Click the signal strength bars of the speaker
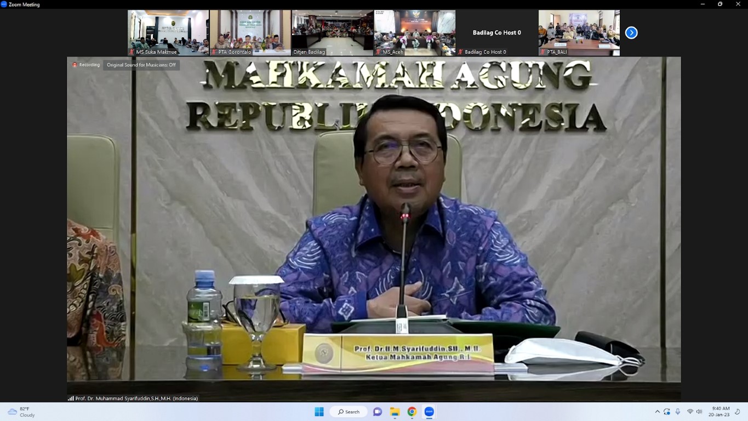The image size is (748, 421). [71, 399]
